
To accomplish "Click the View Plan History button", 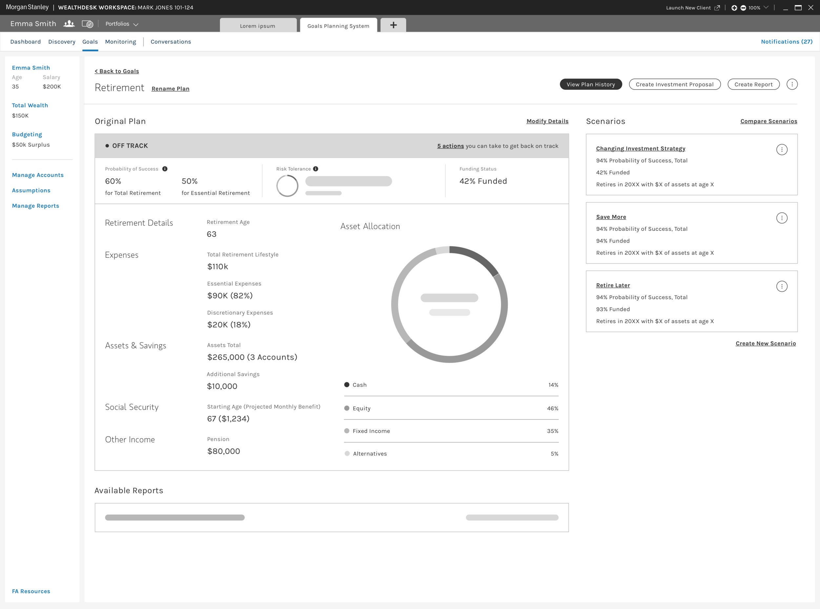I will pos(591,84).
